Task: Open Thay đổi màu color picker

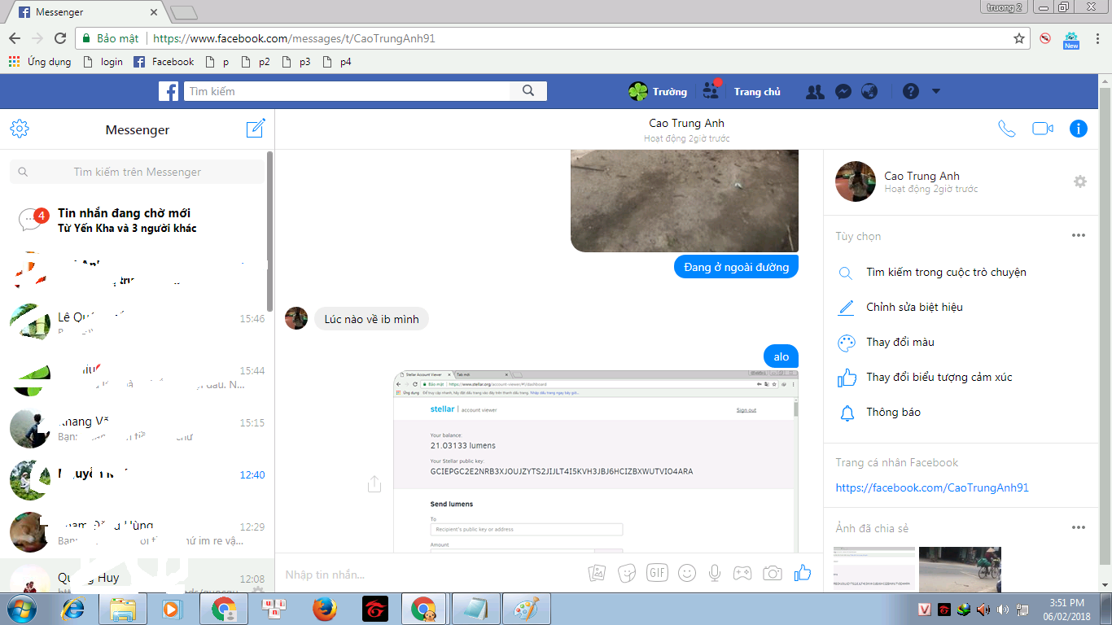Action: click(900, 343)
